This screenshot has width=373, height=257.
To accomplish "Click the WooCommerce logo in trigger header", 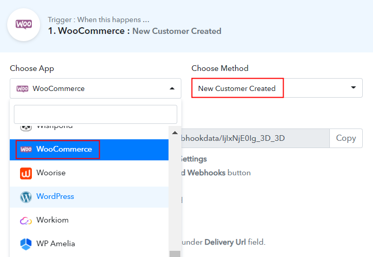I will (24, 25).
